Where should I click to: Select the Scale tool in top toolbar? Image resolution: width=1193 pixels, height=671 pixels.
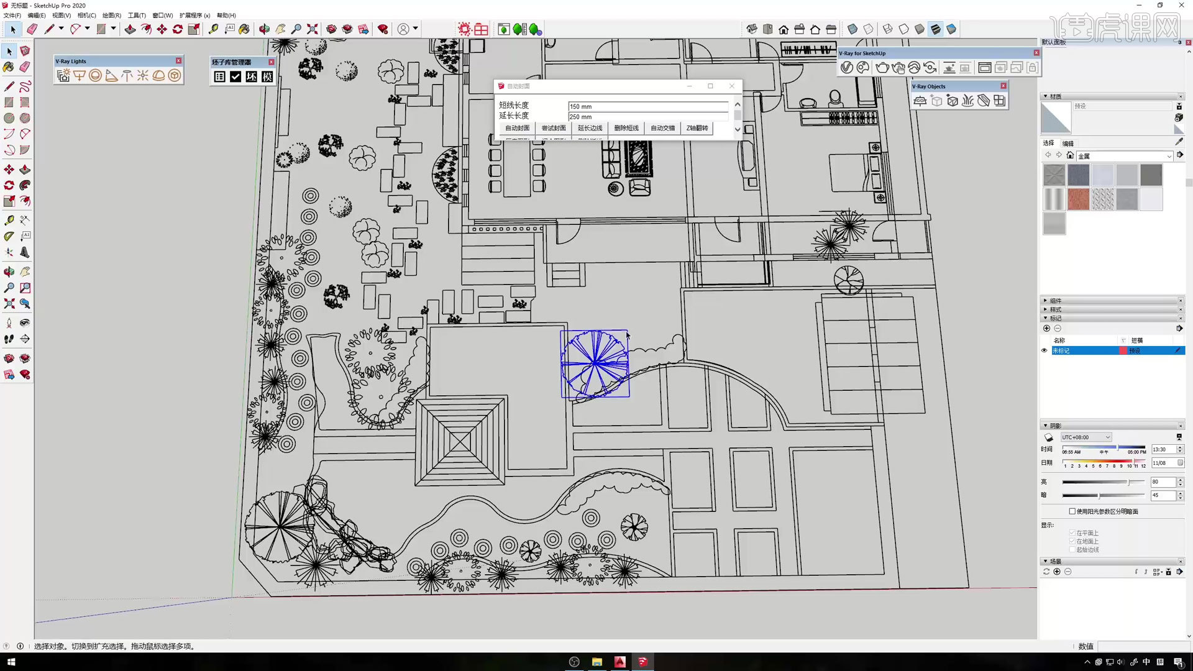coord(194,29)
